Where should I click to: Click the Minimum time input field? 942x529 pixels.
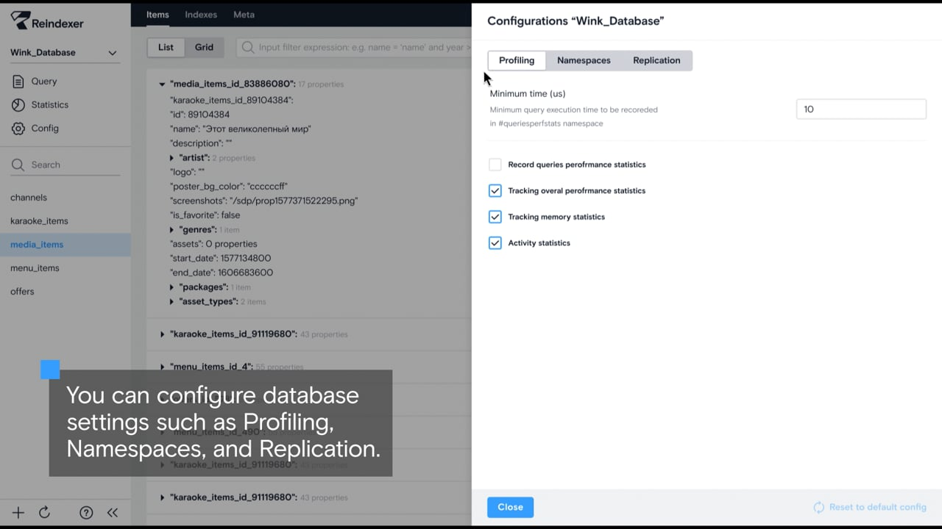pyautogui.click(x=860, y=109)
